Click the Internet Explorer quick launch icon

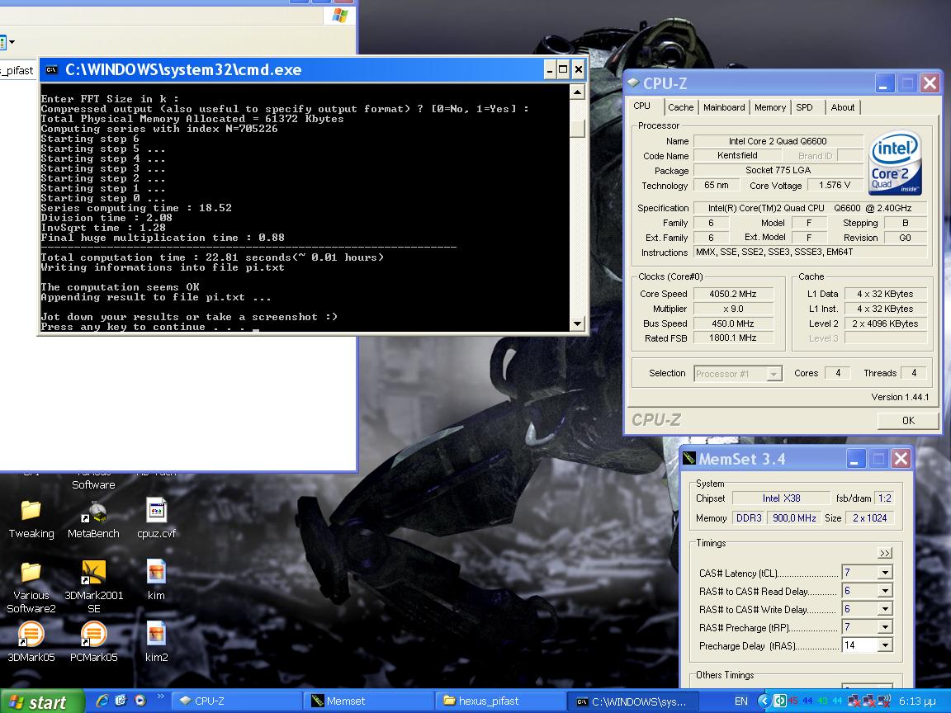(102, 701)
